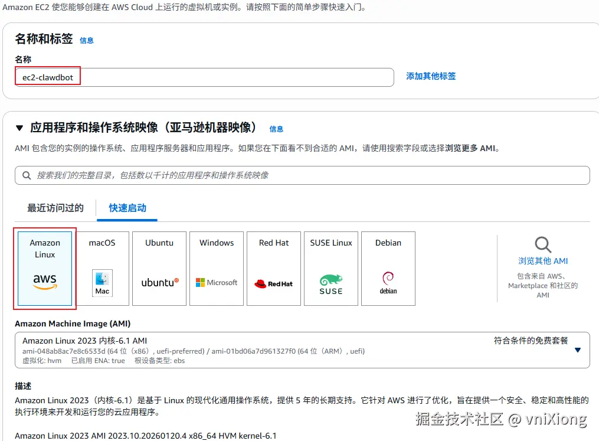Click the 已启用 ENA: true text

coord(98,361)
